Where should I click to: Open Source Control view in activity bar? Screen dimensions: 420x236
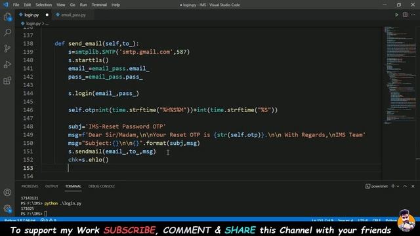(x=7, y=49)
